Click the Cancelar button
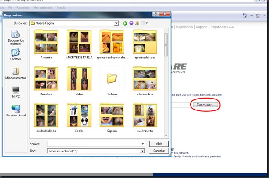 tap(159, 151)
